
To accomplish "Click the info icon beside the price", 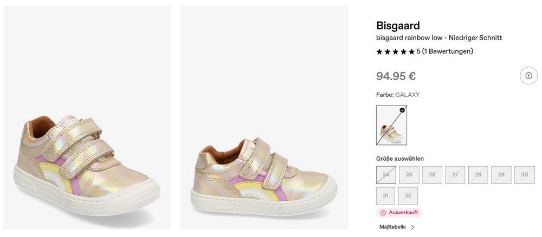I will [x=528, y=76].
